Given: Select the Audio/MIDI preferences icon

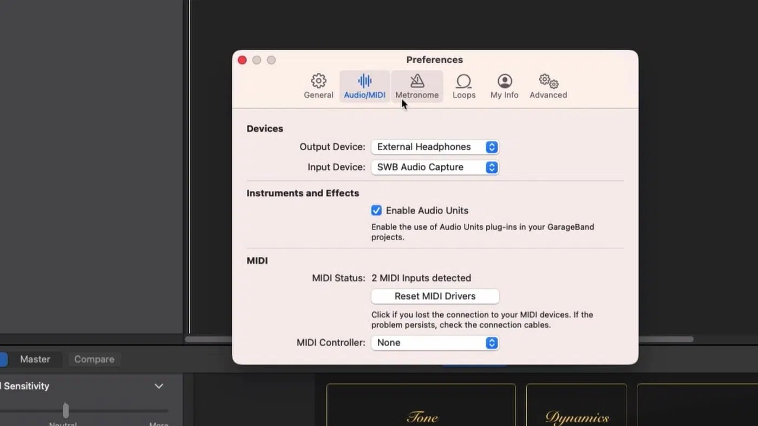Looking at the screenshot, I should [x=364, y=85].
